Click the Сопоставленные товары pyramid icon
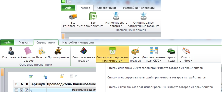This screenshot has width=222, height=92. 84,51
